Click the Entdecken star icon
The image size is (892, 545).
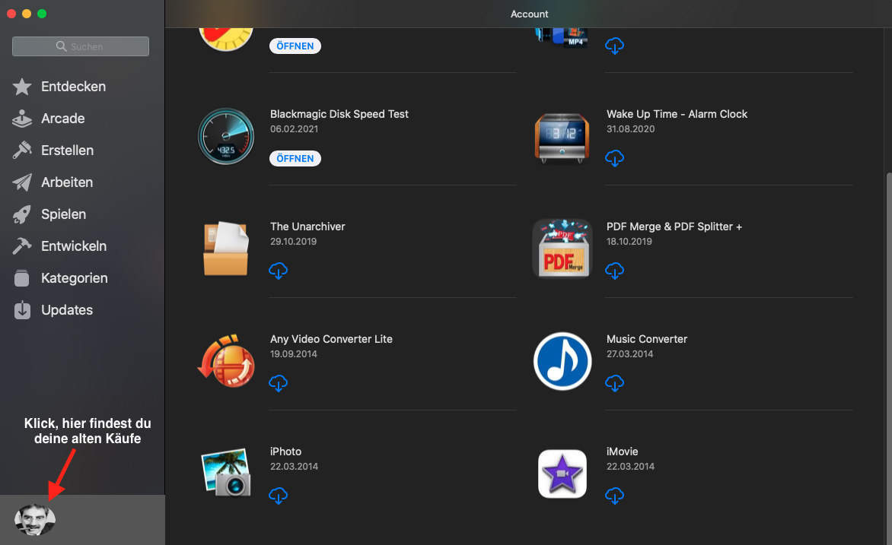click(x=22, y=87)
